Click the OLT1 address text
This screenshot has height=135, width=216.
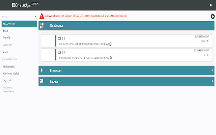point(84,44)
